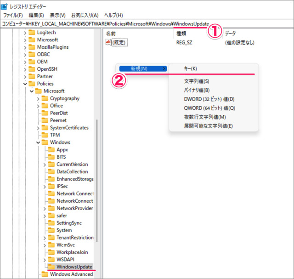
Task: Click the Cryptography folder icon
Action: coord(45,98)
